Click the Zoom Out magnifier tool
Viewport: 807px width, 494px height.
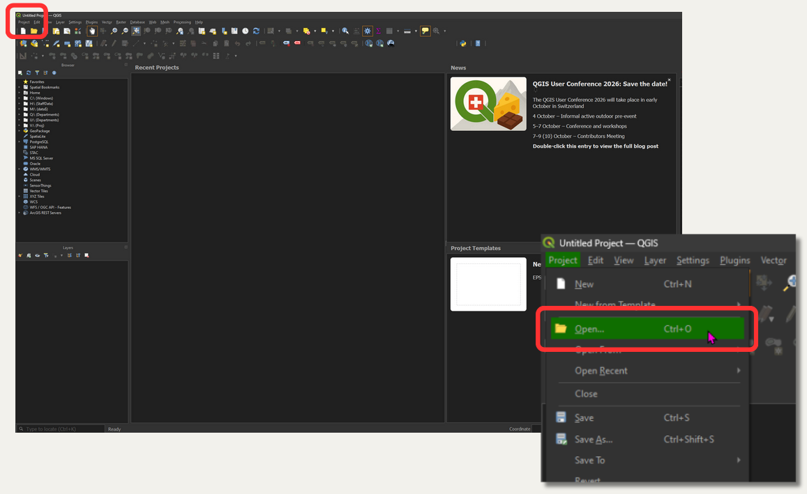coord(125,31)
